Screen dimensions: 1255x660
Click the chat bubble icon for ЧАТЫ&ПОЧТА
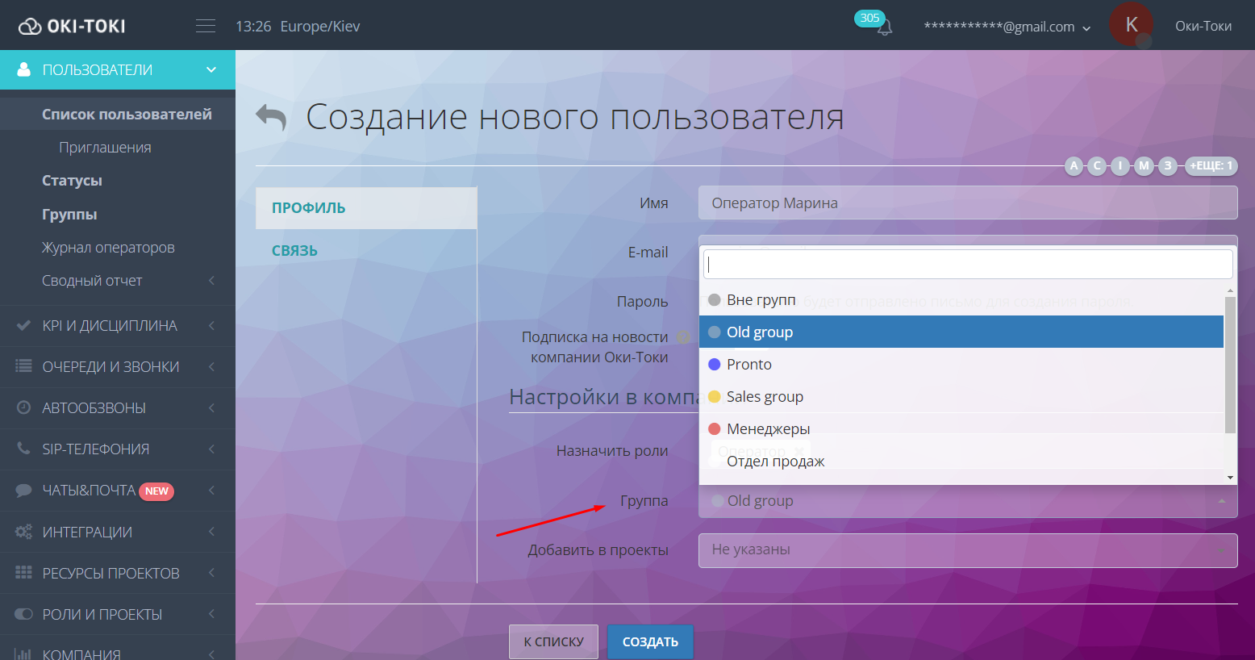23,491
